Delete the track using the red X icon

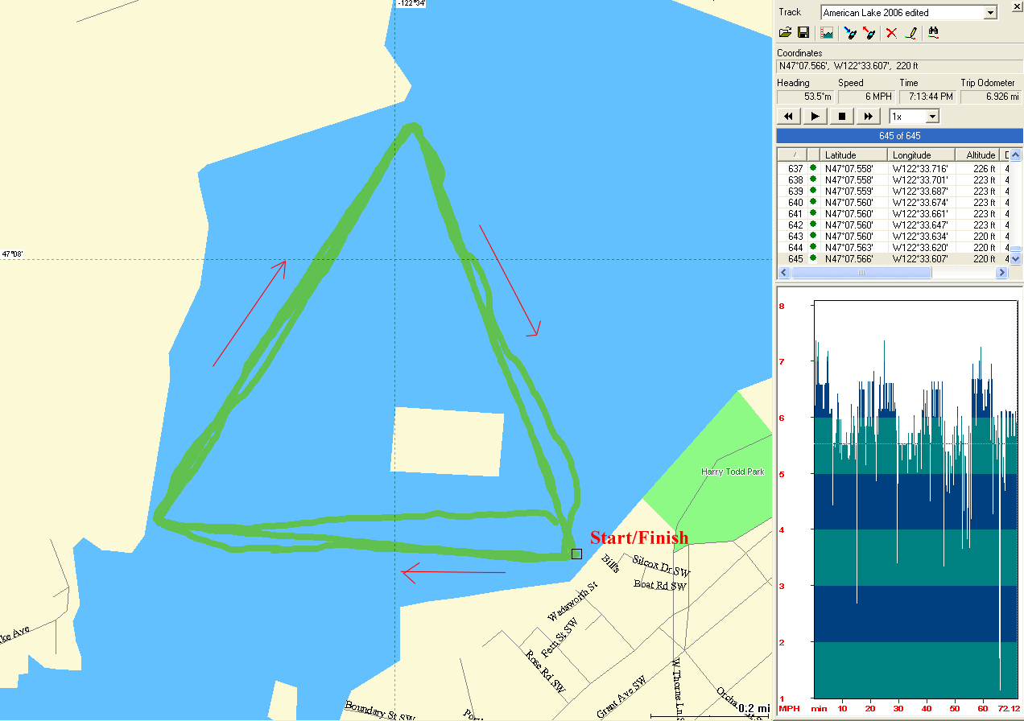pos(891,33)
